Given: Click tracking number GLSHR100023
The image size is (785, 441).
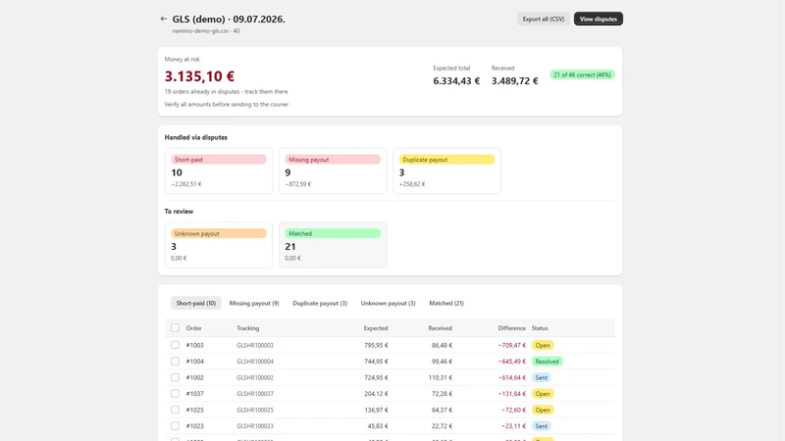Looking at the screenshot, I should click(255, 426).
